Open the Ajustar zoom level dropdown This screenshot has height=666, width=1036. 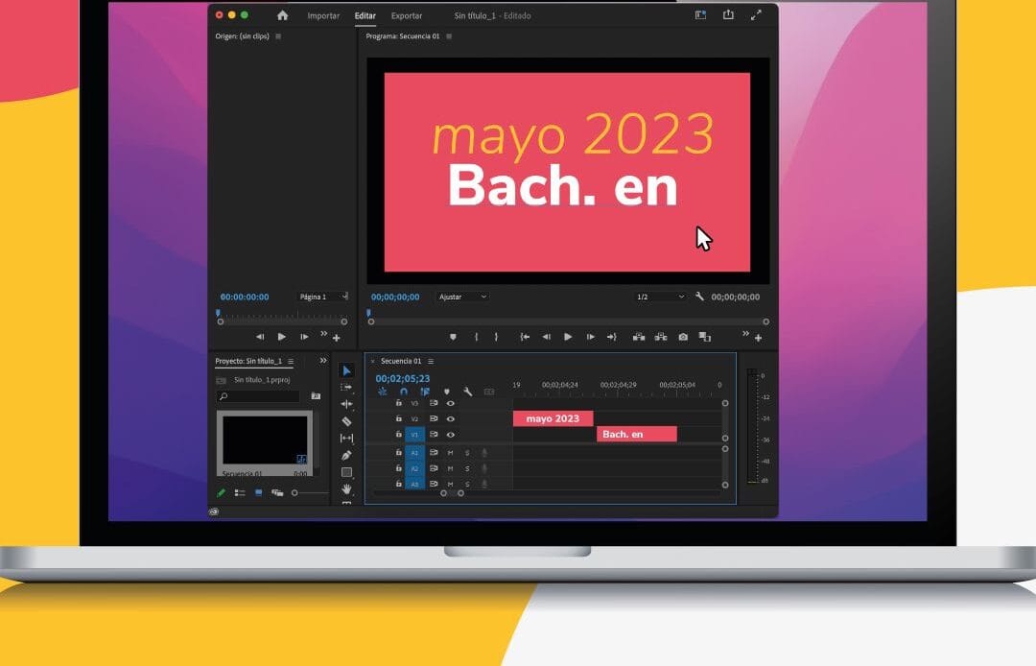(x=461, y=297)
